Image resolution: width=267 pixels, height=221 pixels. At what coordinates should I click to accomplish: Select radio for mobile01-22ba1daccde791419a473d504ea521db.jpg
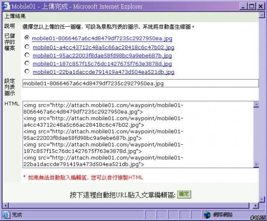[27, 71]
